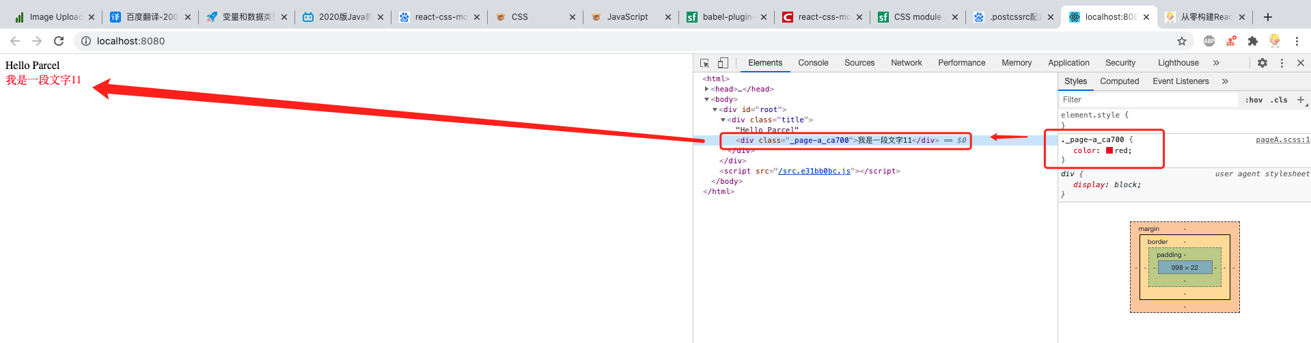Image resolution: width=1311 pixels, height=343 pixels.
Task: Click the red color swatch
Action: (1109, 151)
